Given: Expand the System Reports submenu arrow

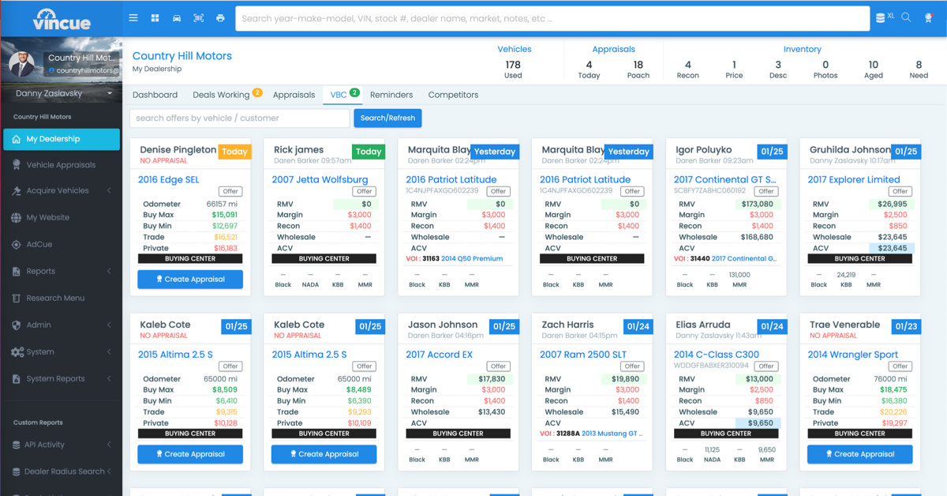Looking at the screenshot, I should click(109, 379).
